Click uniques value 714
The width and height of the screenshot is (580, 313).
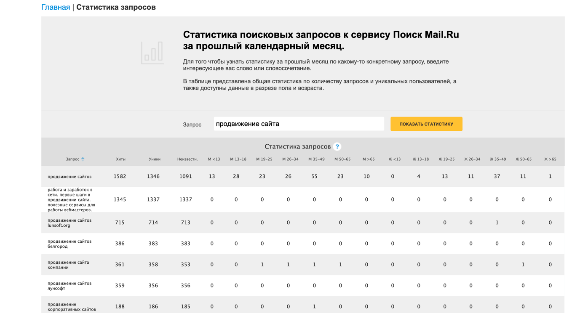153,223
